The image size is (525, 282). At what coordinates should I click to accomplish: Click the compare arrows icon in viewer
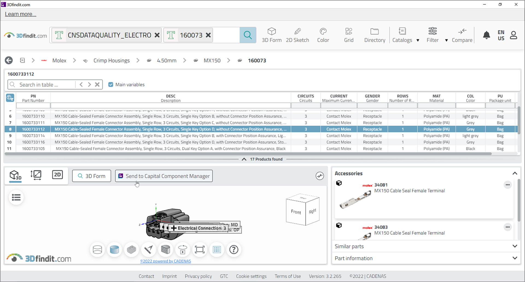click(x=320, y=176)
